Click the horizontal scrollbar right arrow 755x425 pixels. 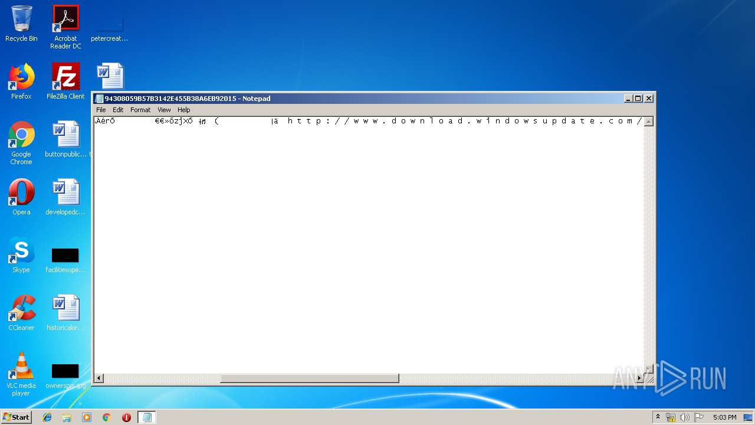click(639, 378)
